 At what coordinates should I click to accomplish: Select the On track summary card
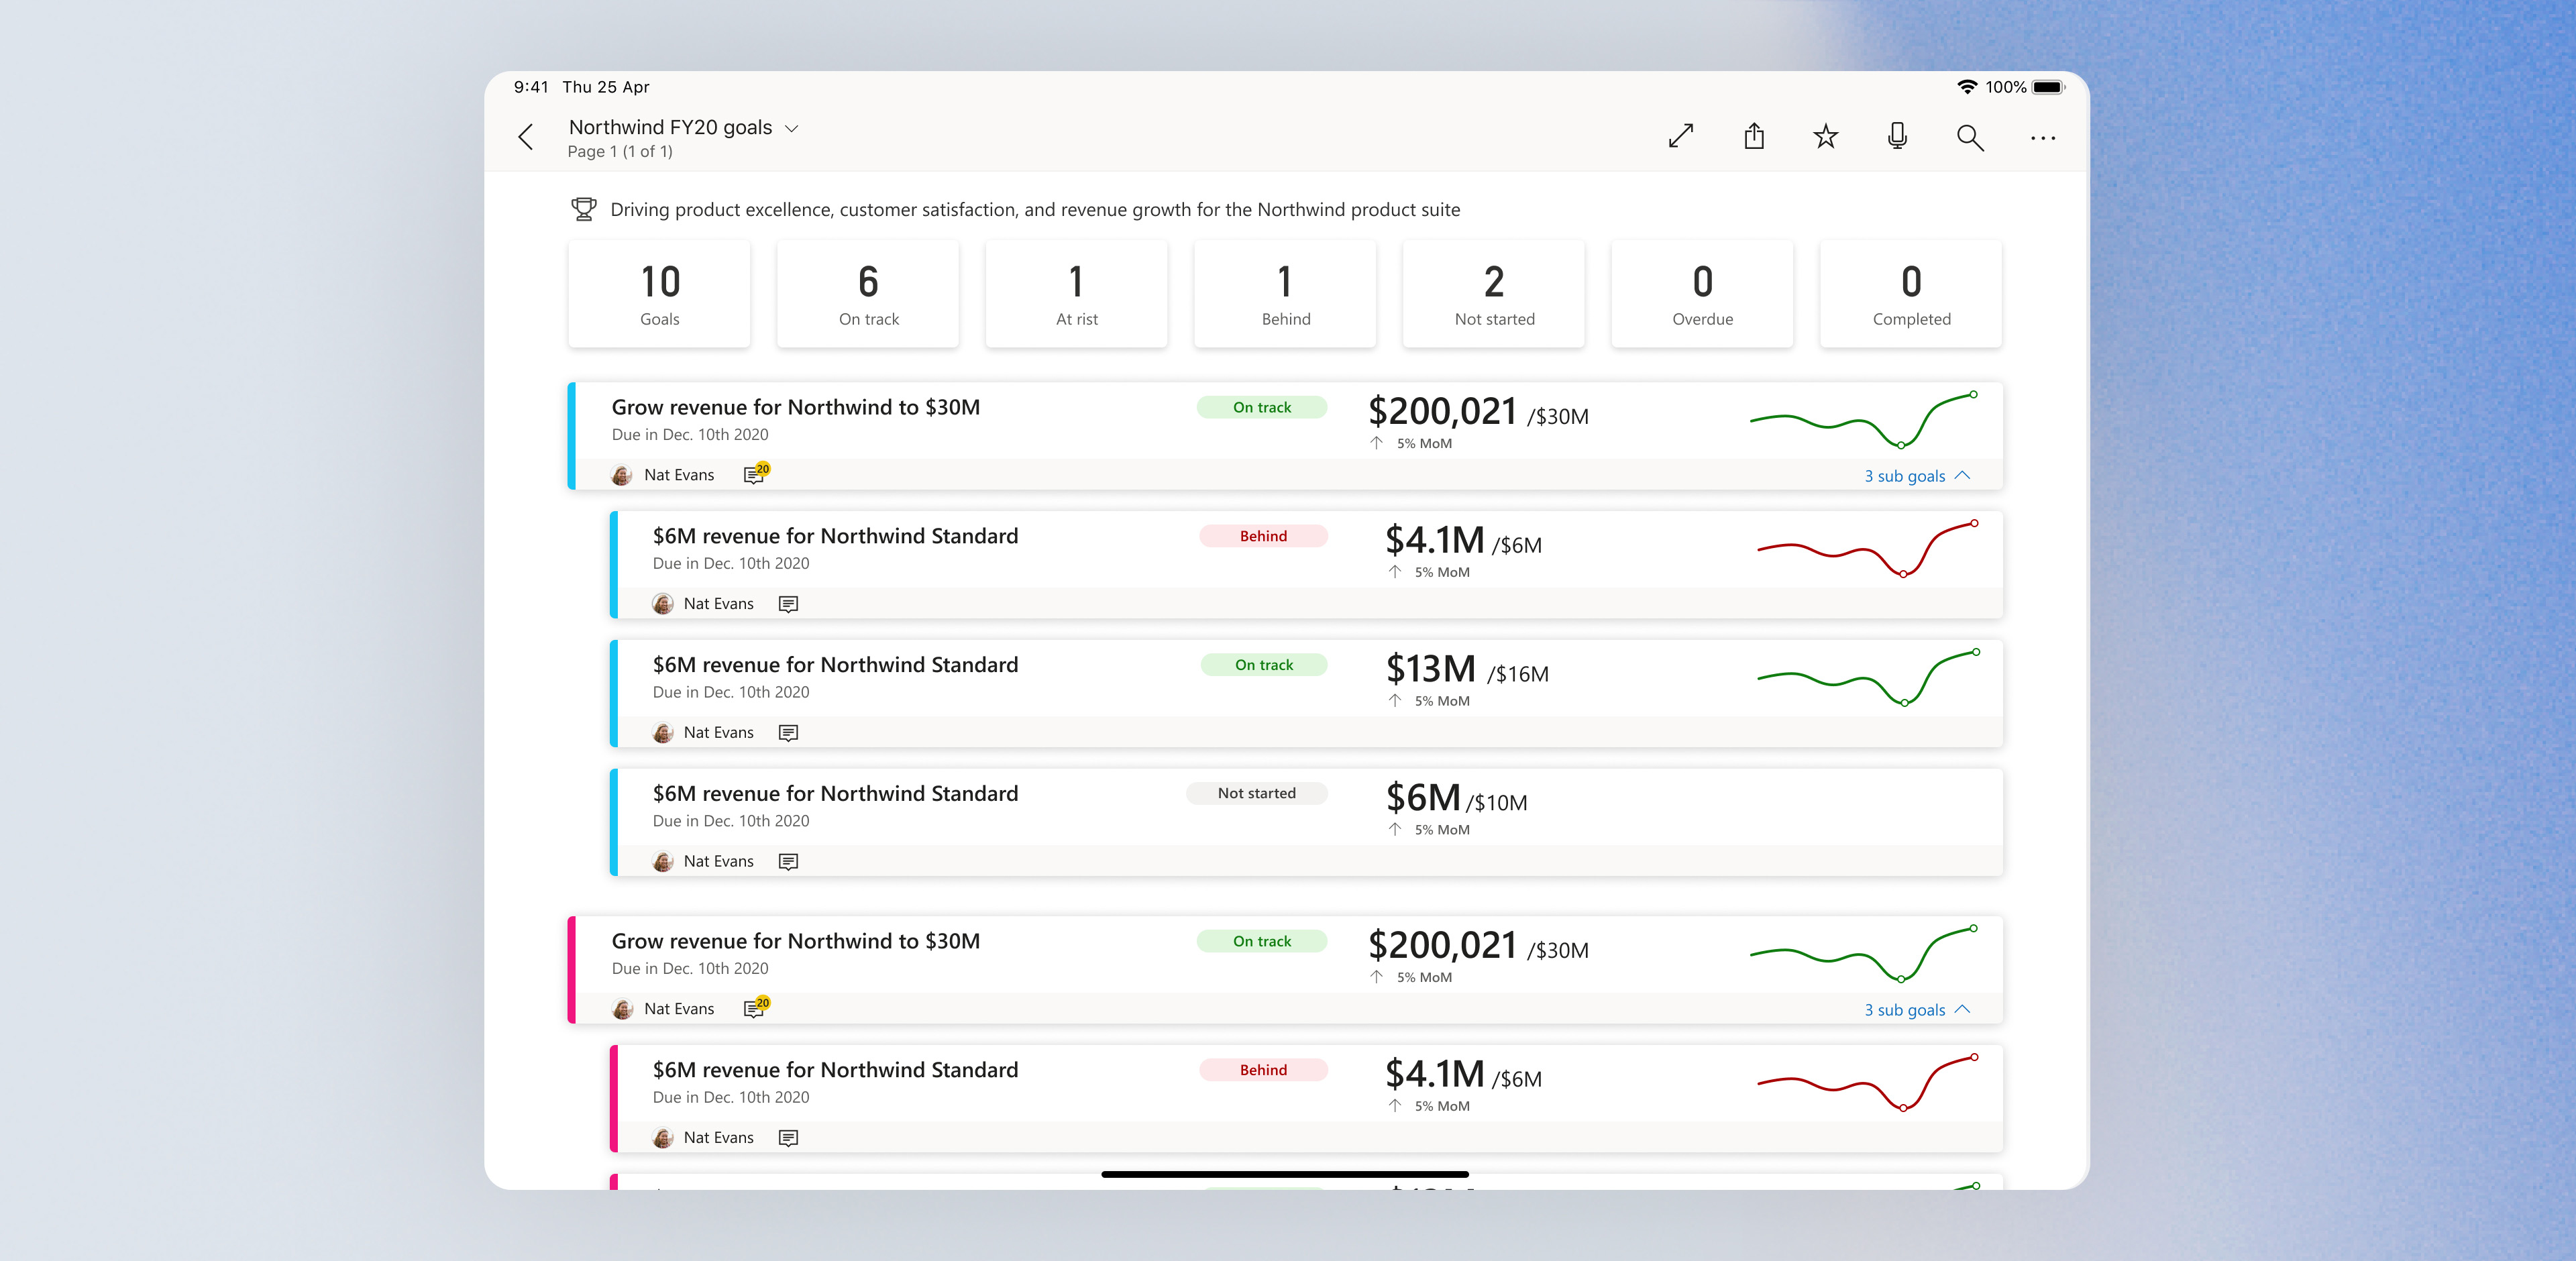[x=868, y=294]
